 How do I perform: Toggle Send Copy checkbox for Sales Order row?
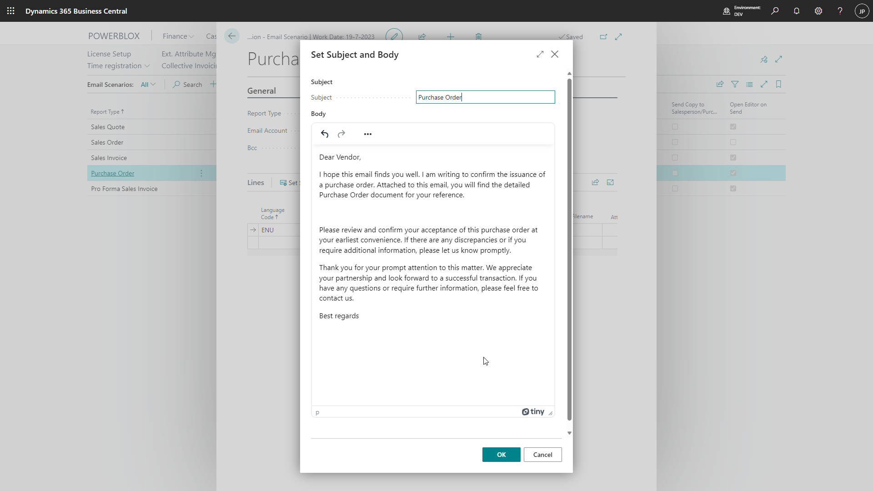(x=675, y=142)
